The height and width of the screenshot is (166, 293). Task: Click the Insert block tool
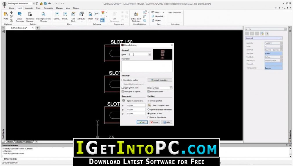tap(65, 16)
